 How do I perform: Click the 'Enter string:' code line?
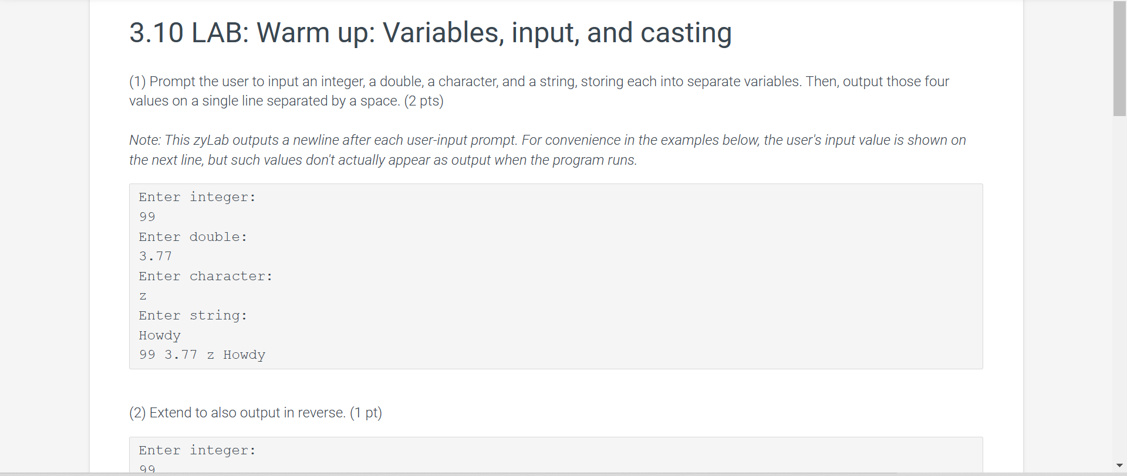tap(193, 315)
